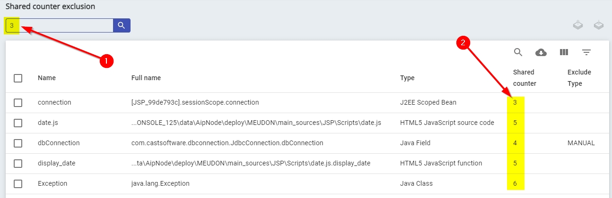Click the stack icon with up arrow
The width and height of the screenshot is (612, 198).
click(577, 25)
